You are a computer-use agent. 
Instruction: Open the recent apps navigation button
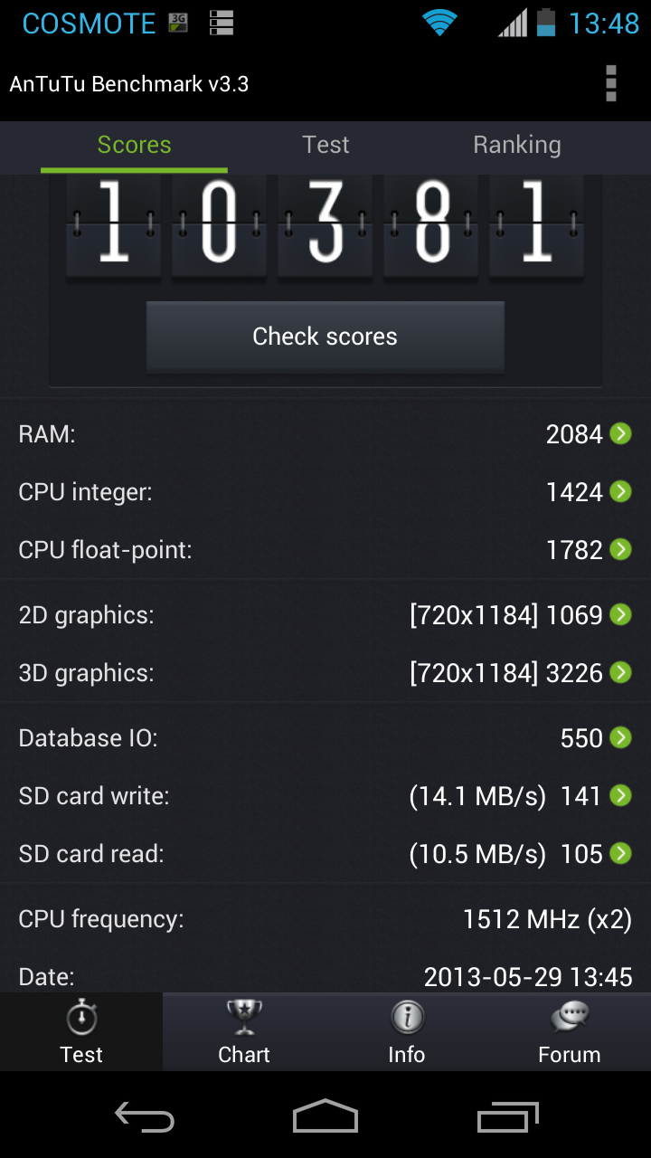tap(507, 1117)
